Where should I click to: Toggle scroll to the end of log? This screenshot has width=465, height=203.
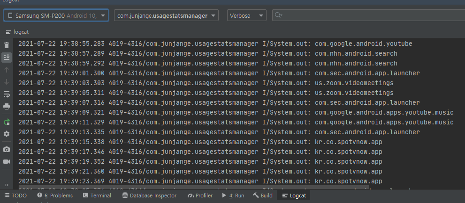tap(7, 58)
